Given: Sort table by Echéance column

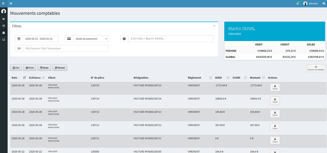Looking at the screenshot, I should point(43,78).
